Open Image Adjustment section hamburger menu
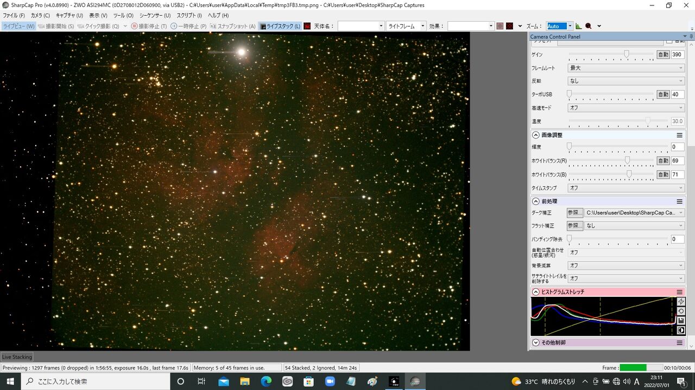The width and height of the screenshot is (695, 390). (x=679, y=135)
